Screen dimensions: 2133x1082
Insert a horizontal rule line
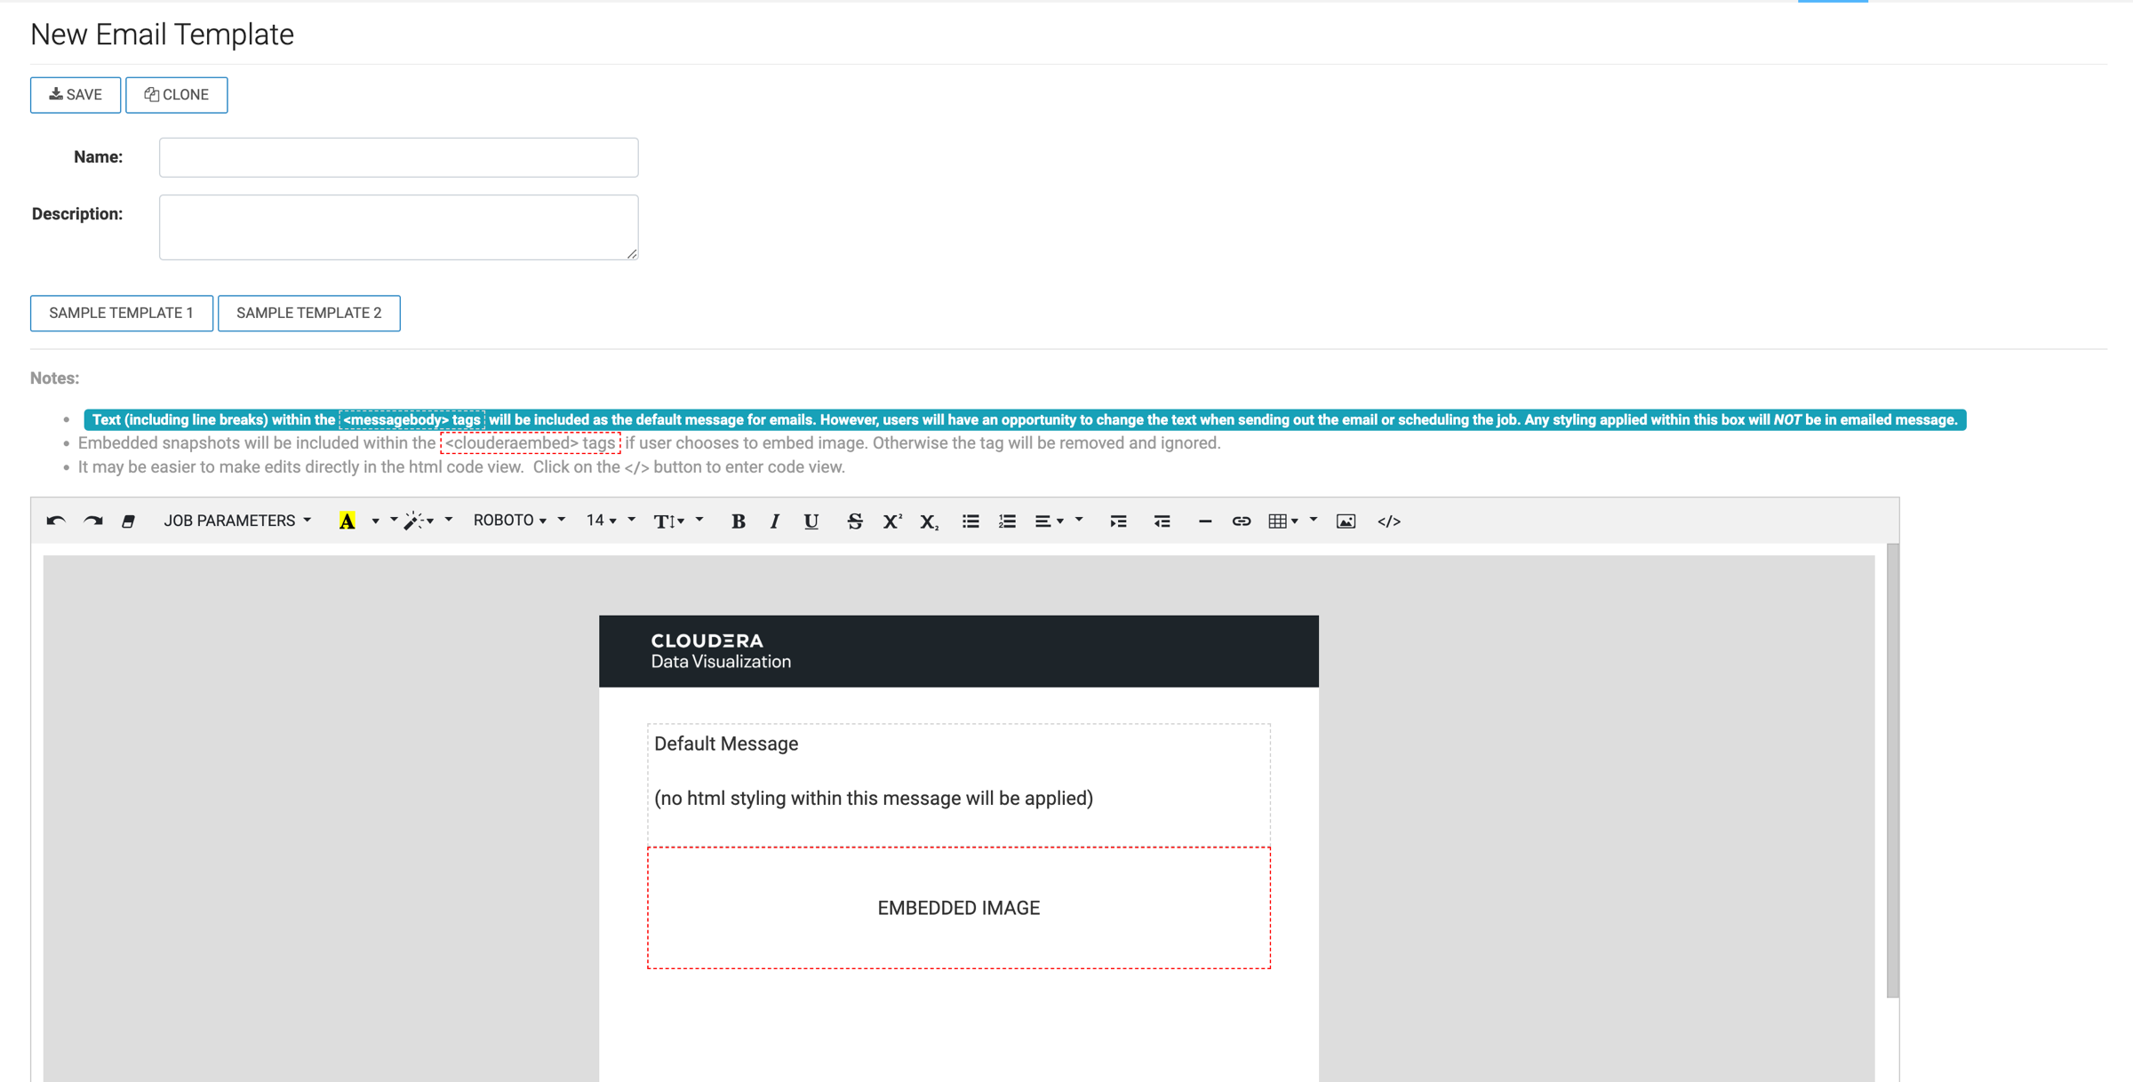1204,521
